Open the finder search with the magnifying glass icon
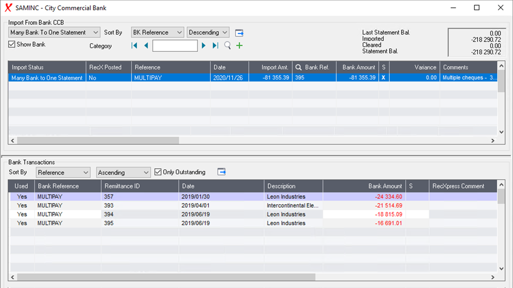513x288 pixels. coord(227,45)
